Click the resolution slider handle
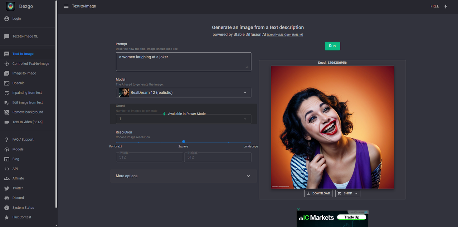The height and width of the screenshot is (227, 458). pos(184,142)
